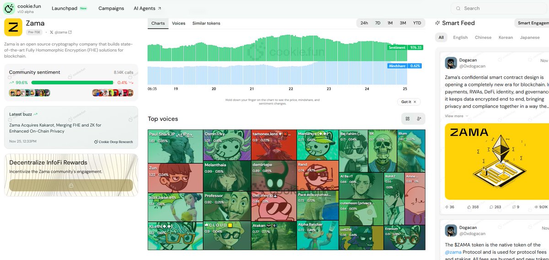Image resolution: width=549 pixels, height=260 pixels.
Task: Switch to the Voices tab
Action: 178,23
